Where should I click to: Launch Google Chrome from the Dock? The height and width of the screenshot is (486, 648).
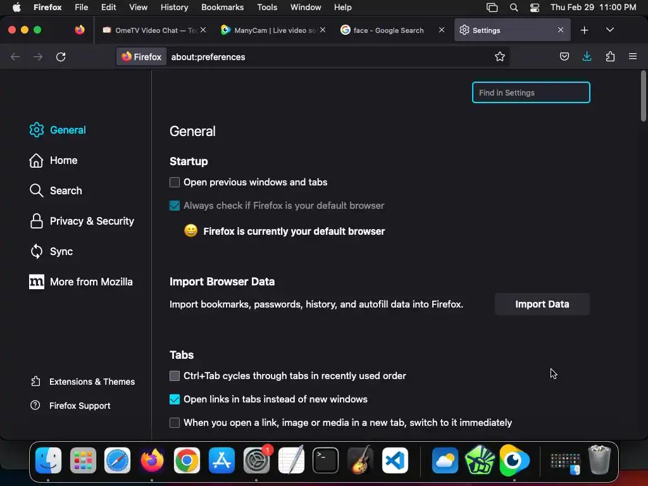187,460
